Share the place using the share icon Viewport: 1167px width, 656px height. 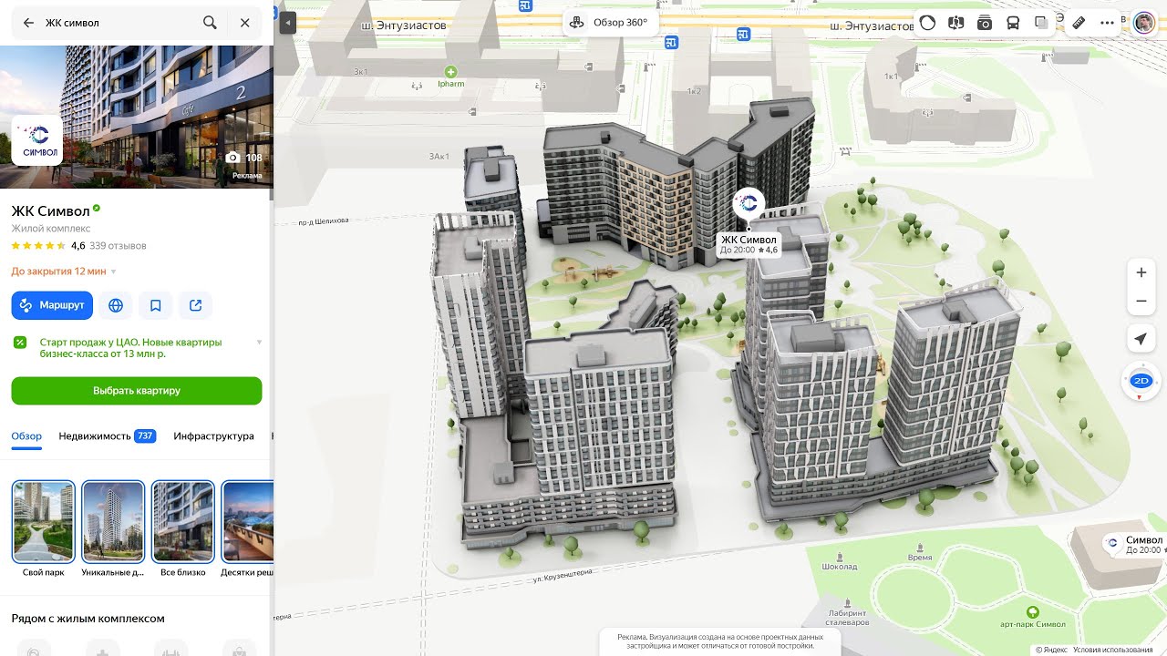coord(196,305)
